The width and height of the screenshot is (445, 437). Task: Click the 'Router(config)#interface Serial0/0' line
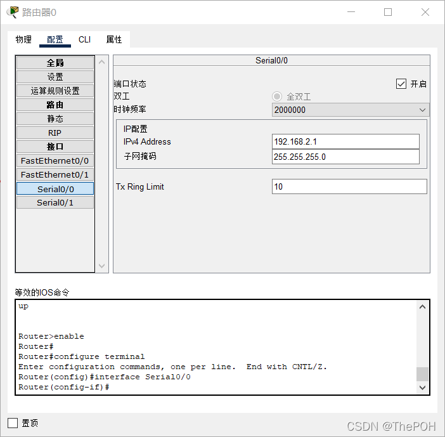pos(105,377)
